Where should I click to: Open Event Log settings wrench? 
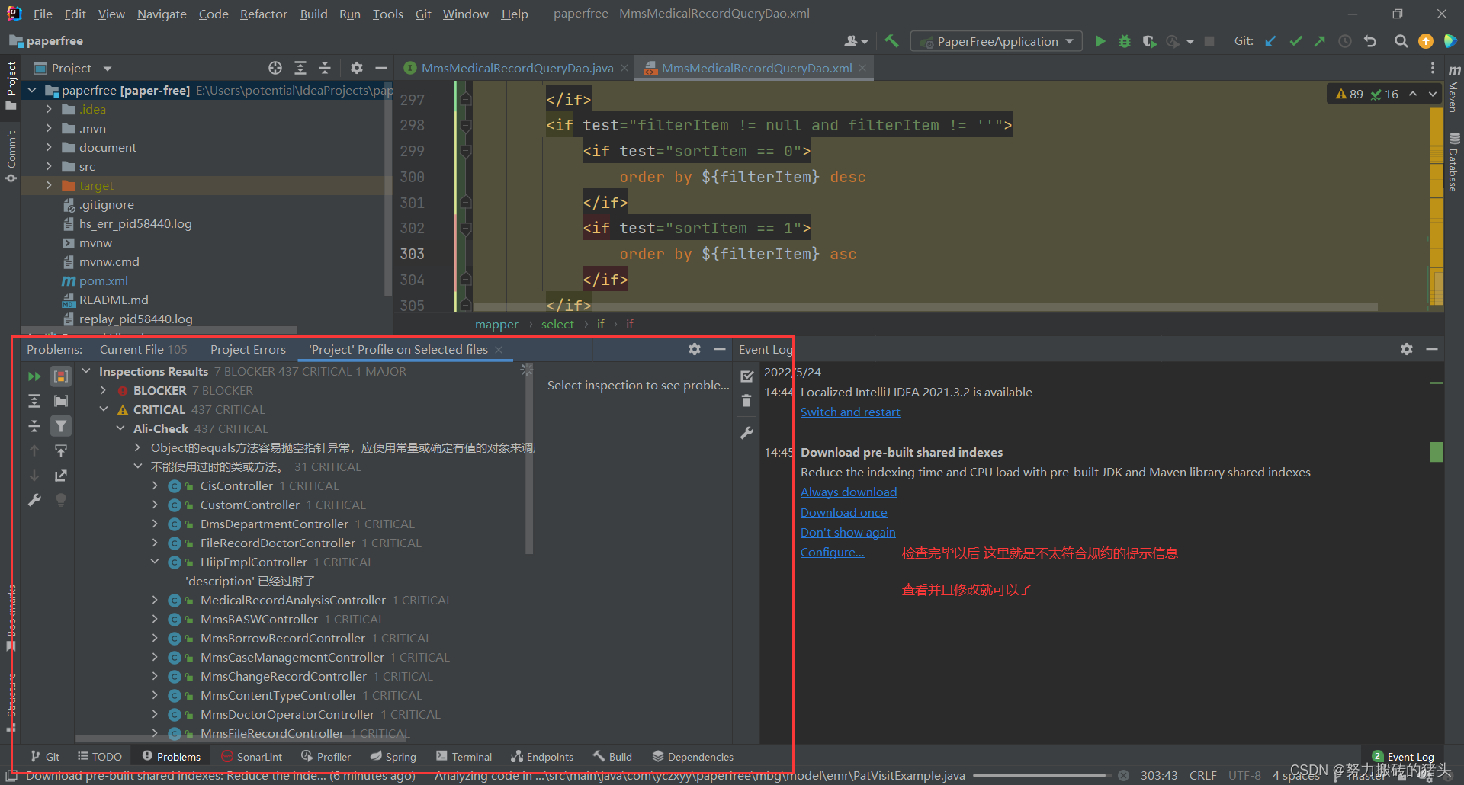(746, 433)
